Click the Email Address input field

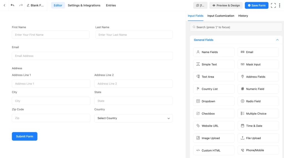(92, 56)
